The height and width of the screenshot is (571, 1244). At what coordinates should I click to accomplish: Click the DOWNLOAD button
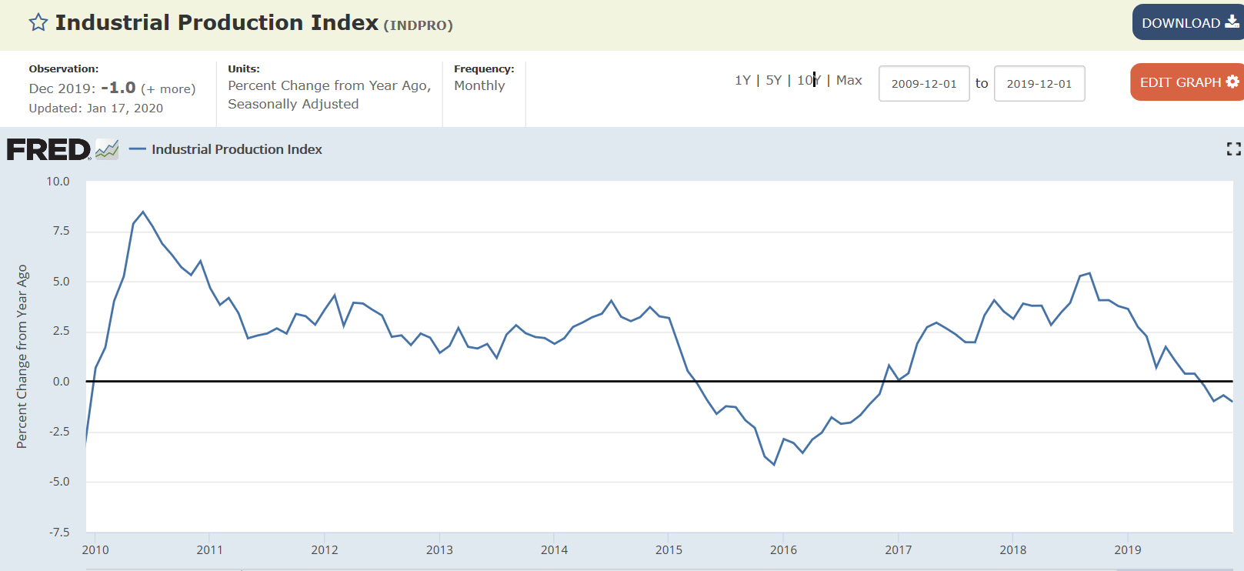pos(1189,22)
